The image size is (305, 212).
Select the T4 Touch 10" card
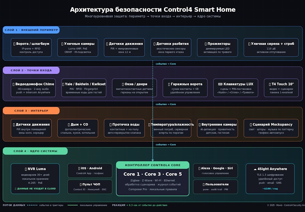(281, 88)
